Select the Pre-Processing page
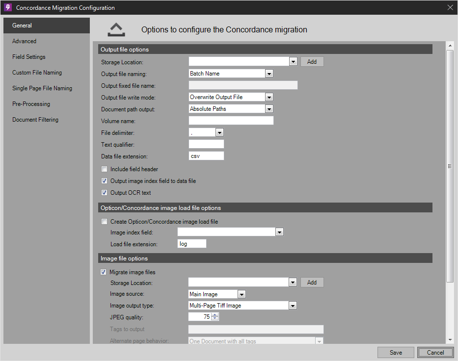The image size is (458, 361). coord(47,104)
